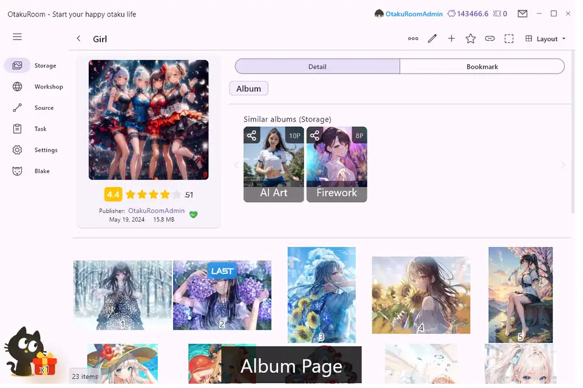
Task: Open the sunflower image numbered 4
Action: (421, 294)
